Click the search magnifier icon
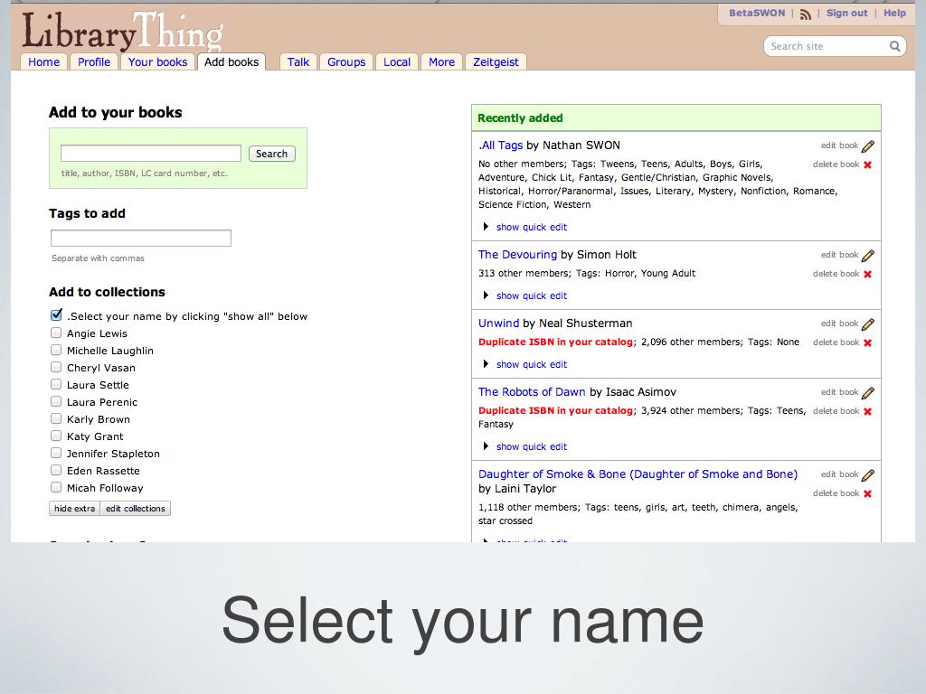This screenshot has width=926, height=694. point(895,46)
